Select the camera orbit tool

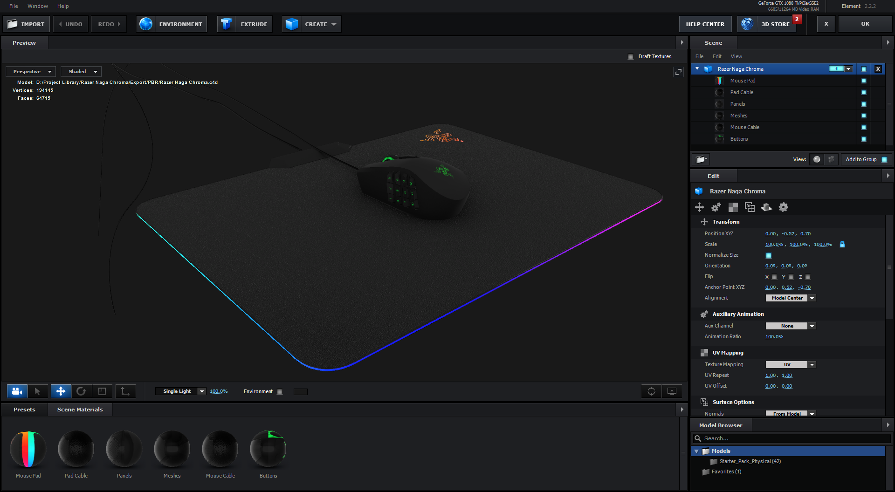tap(17, 391)
